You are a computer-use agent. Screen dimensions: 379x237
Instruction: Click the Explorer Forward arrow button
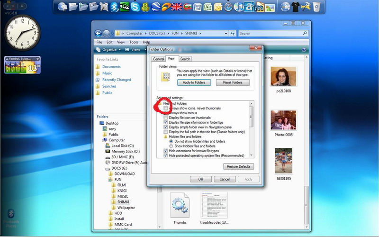(x=106, y=33)
